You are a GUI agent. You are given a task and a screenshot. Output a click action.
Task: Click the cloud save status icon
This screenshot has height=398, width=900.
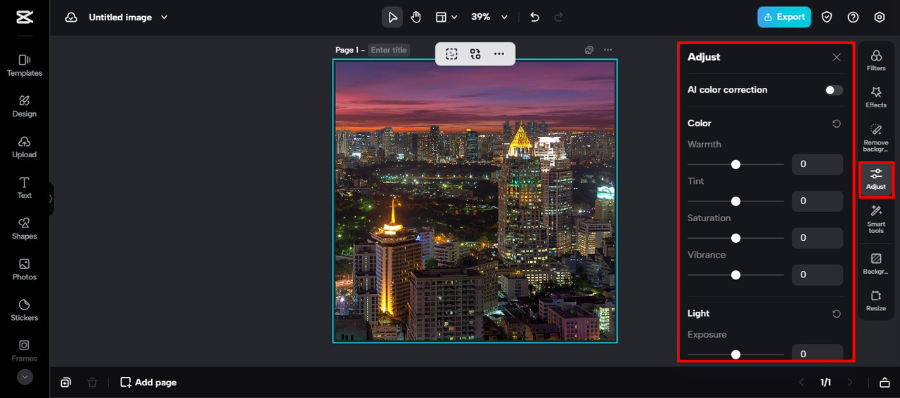coord(71,18)
